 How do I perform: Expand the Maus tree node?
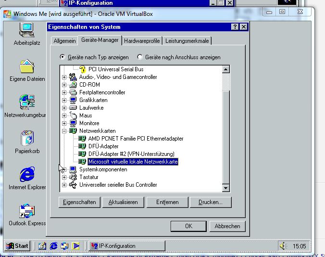click(x=64, y=116)
